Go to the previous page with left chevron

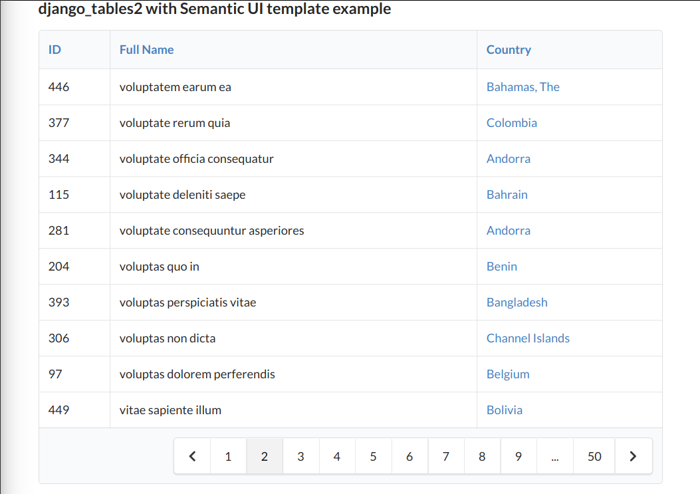click(x=192, y=456)
